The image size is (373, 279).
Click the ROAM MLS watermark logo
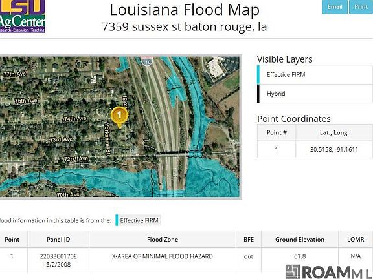click(x=329, y=272)
